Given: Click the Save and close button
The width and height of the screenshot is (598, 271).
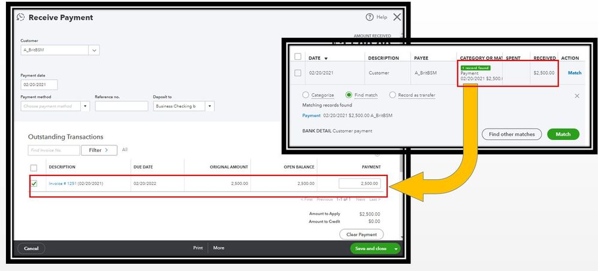Looking at the screenshot, I should click(371, 248).
